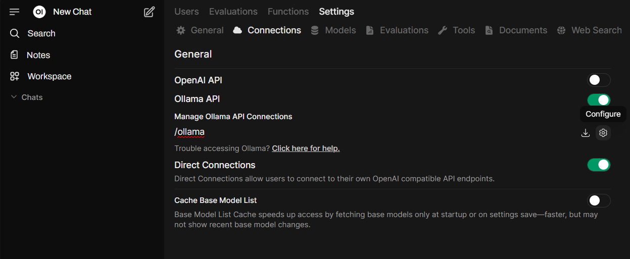Open the Web Search settings tab

[590, 30]
